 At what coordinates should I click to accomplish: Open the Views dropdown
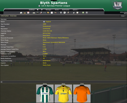click(x=123, y=16)
